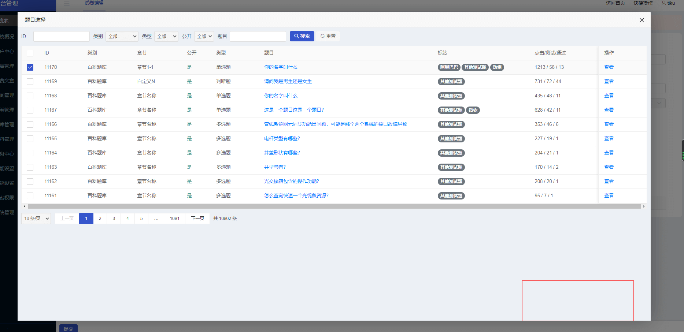This screenshot has height=332, width=684.
Task: Go to page 3
Action: (114, 219)
